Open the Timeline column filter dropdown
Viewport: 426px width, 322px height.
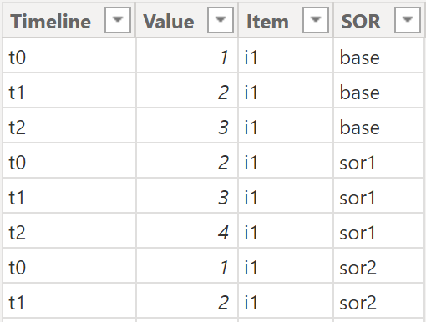[118, 20]
